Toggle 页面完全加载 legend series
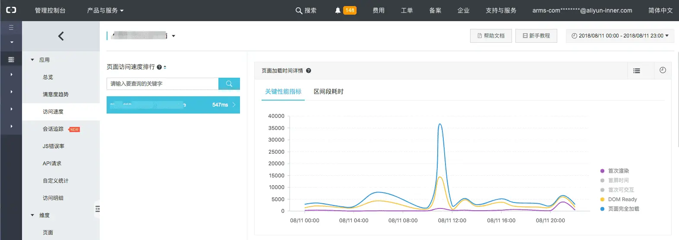The width and height of the screenshot is (679, 240). pyautogui.click(x=619, y=209)
